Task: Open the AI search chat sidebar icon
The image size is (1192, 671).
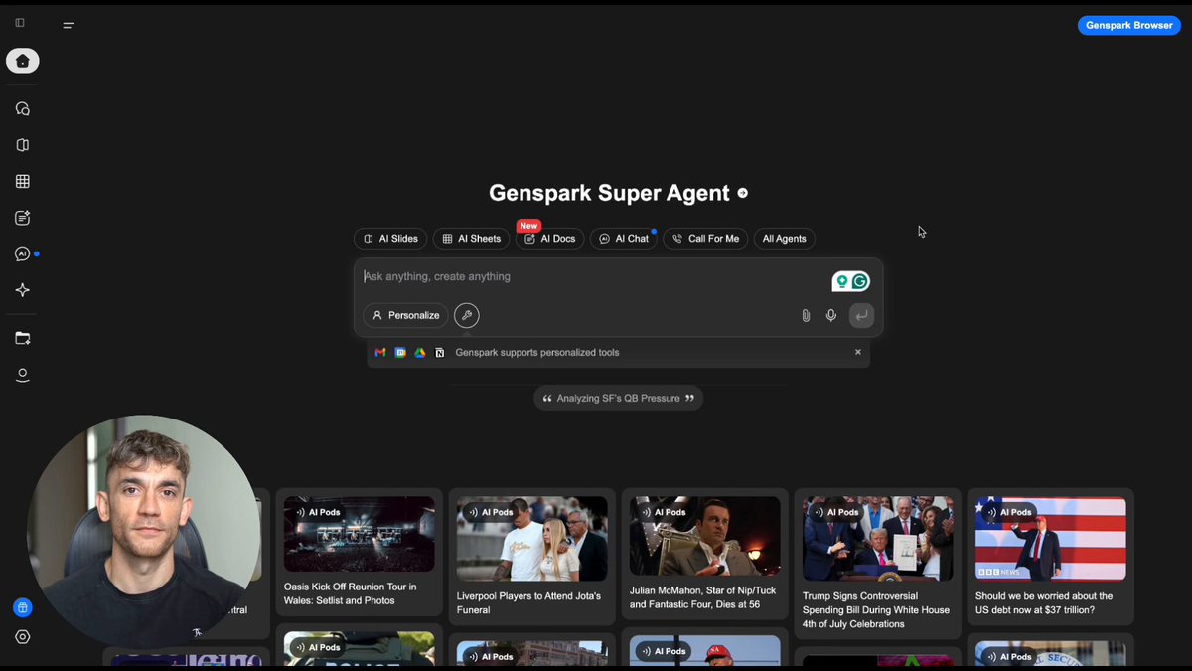Action: (x=23, y=109)
